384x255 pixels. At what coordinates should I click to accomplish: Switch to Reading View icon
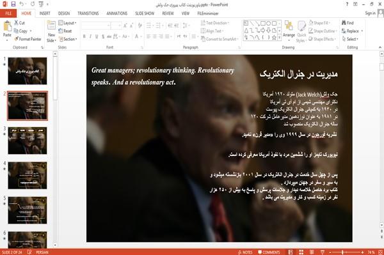point(312,252)
